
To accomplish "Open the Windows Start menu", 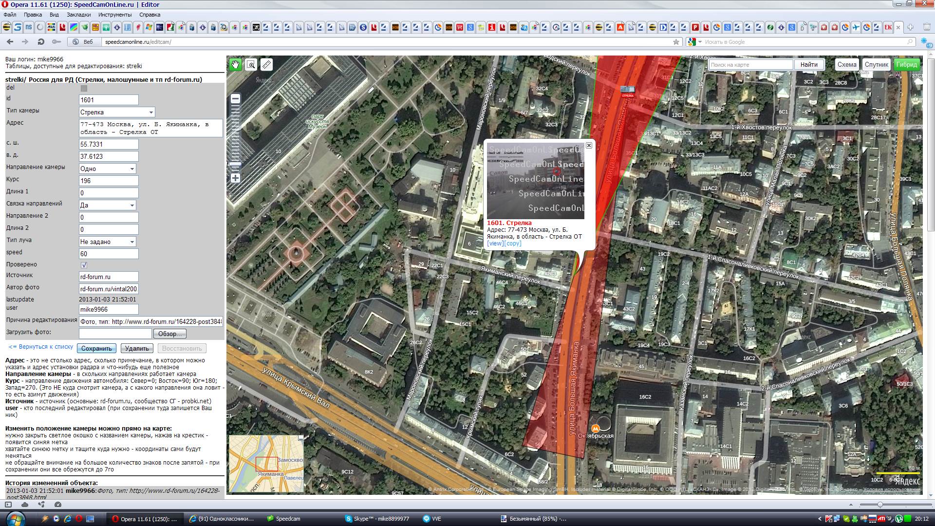I will tap(15, 518).
